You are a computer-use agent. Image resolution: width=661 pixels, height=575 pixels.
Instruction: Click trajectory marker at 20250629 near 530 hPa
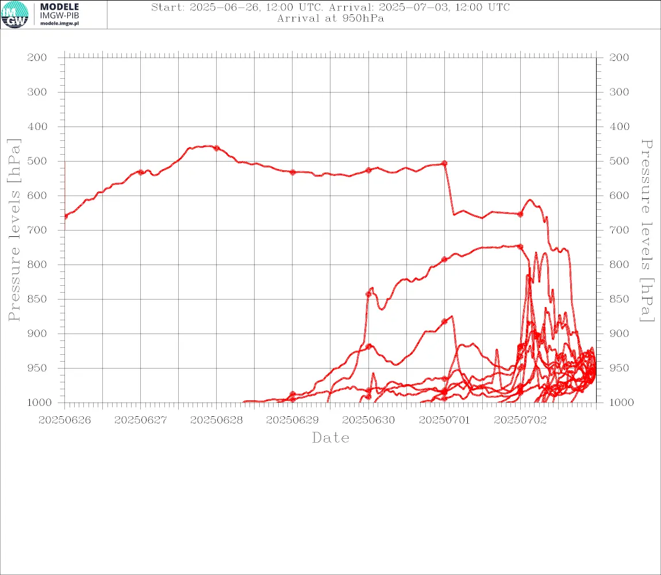coord(293,172)
